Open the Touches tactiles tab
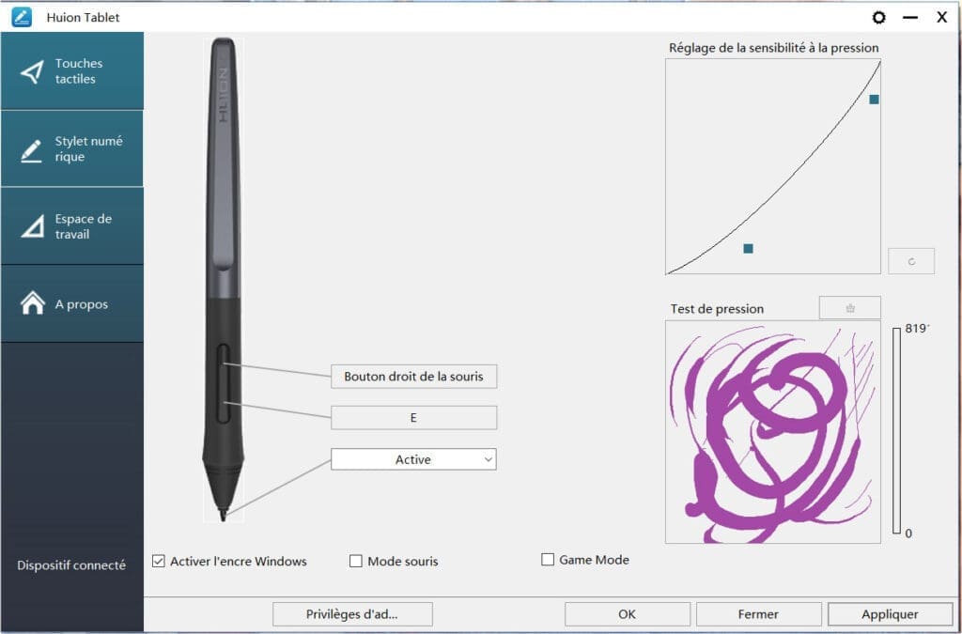Screen dimensions: 962x634 pos(72,71)
